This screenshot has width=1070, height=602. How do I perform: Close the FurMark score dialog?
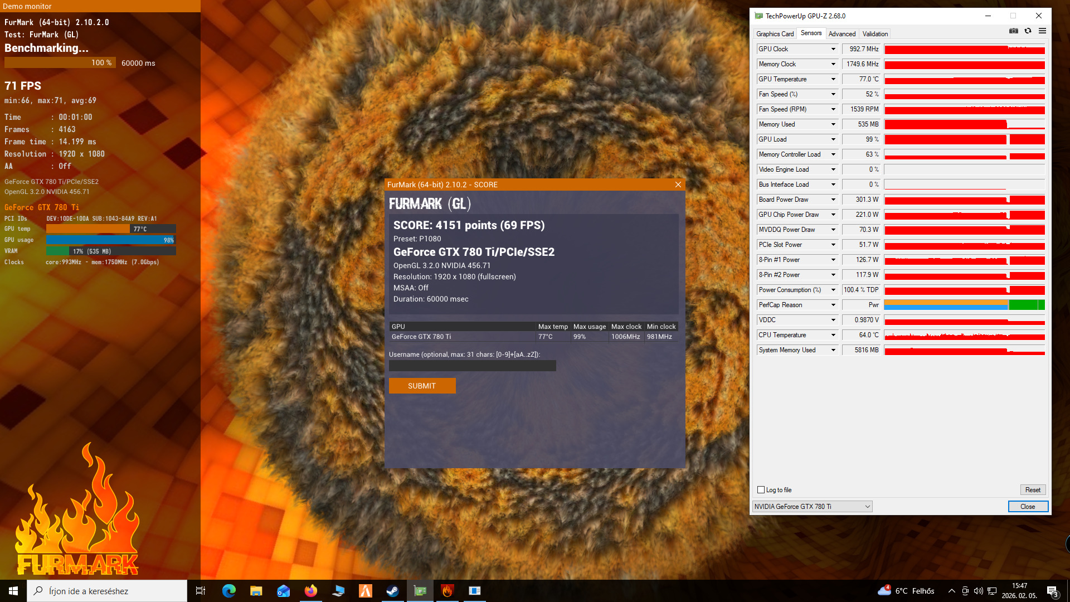678,185
